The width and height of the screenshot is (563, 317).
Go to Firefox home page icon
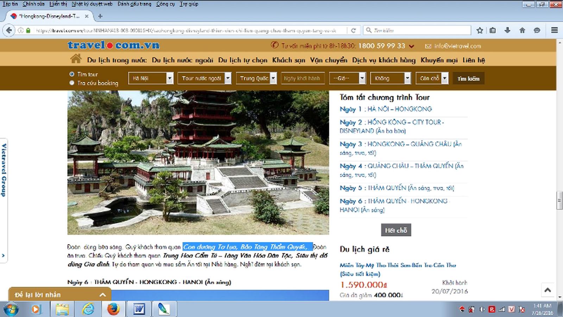click(522, 30)
